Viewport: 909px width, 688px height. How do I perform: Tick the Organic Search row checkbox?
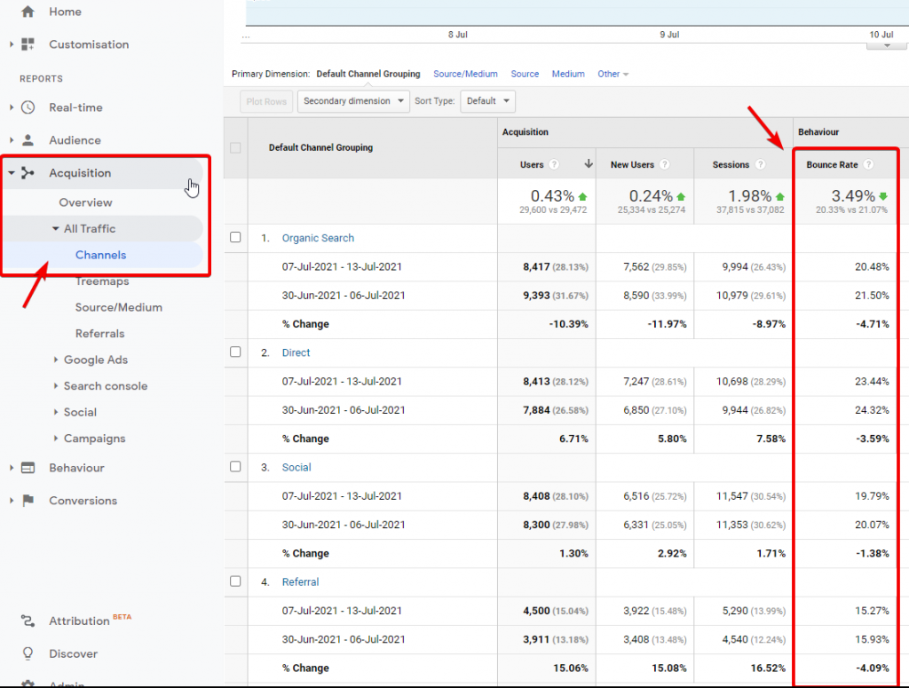[x=235, y=237]
